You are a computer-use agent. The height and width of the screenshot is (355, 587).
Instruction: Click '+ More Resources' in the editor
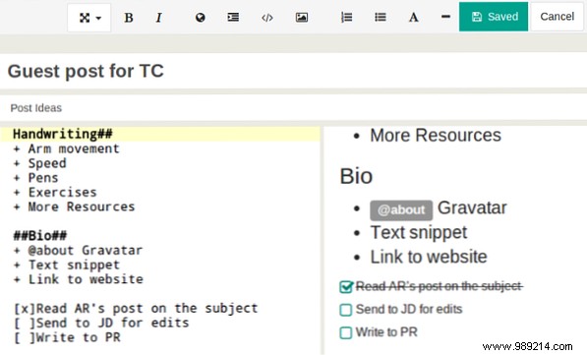74,207
